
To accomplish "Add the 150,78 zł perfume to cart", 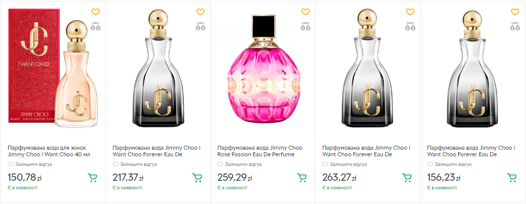I will [x=93, y=178].
